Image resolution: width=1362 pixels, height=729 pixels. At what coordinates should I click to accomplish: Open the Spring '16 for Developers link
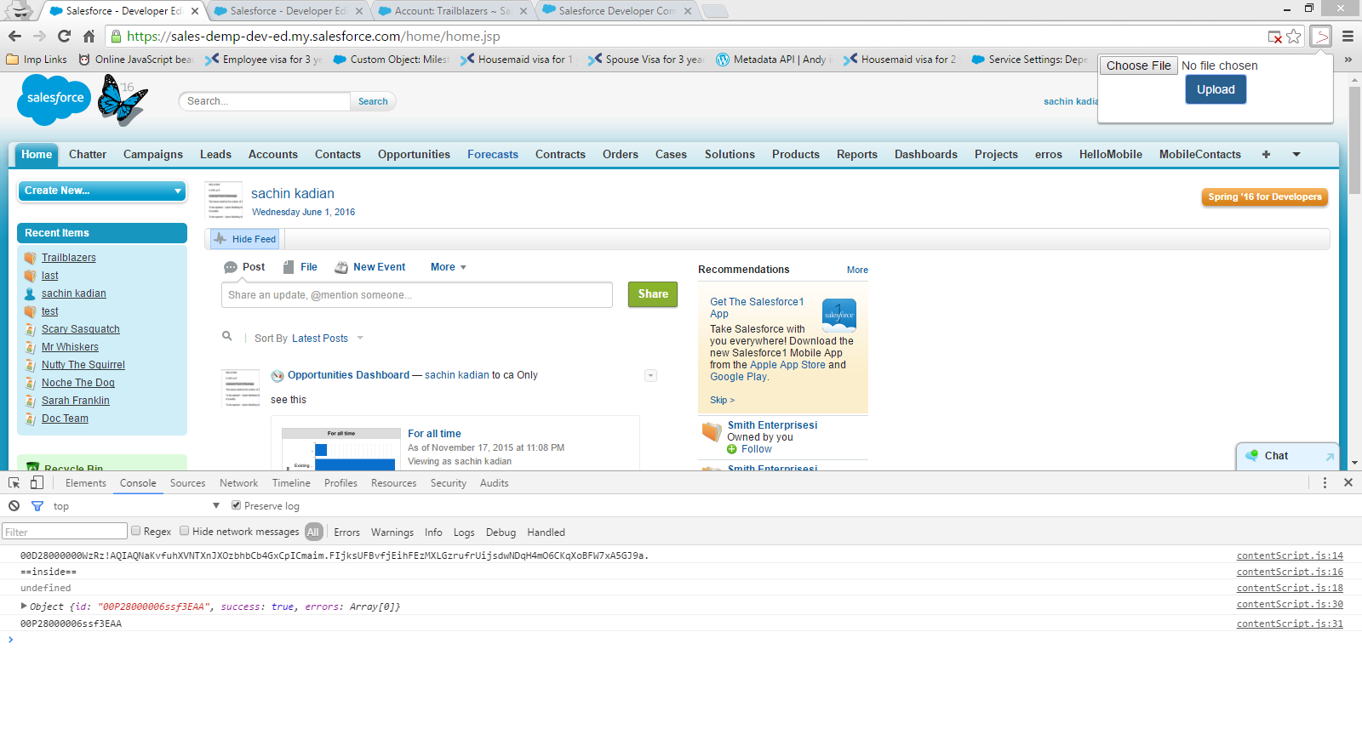pyautogui.click(x=1265, y=196)
